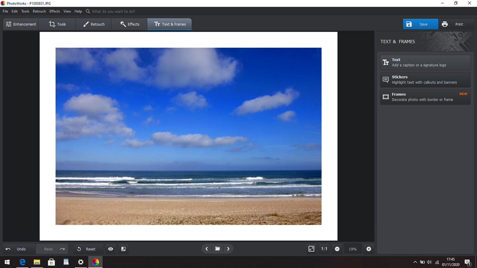The height and width of the screenshot is (268, 477).
Task: Open the Frames option
Action: pyautogui.click(x=425, y=97)
